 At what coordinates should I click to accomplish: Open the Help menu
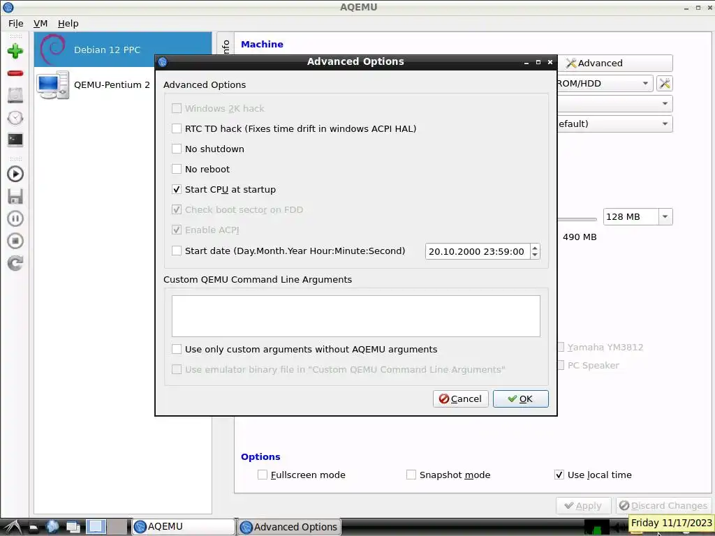(x=68, y=23)
